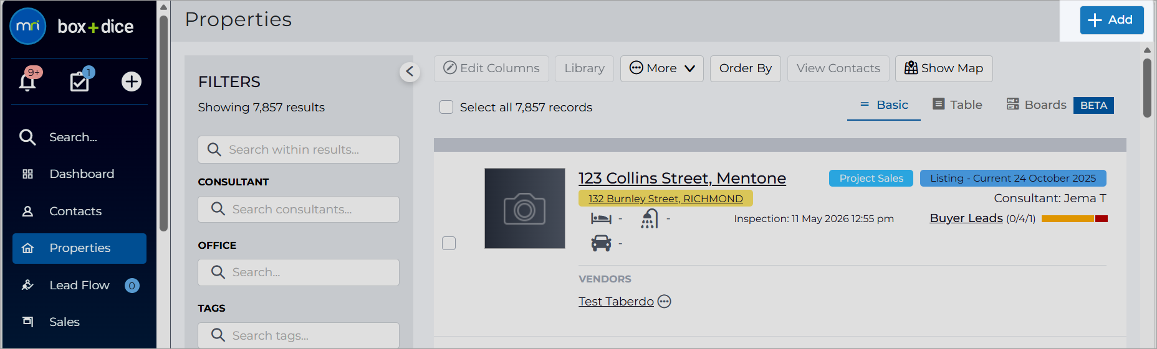Click the Buyer Leads progress bar
The width and height of the screenshot is (1157, 349).
[1074, 219]
